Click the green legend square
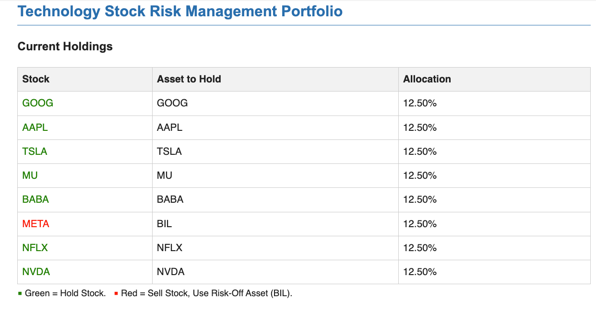 point(20,293)
